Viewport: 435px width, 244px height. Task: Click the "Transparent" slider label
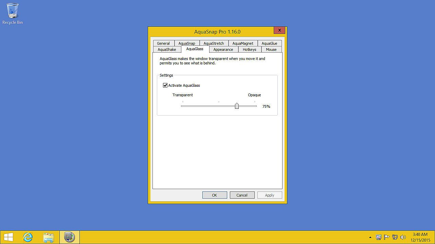[x=183, y=95]
